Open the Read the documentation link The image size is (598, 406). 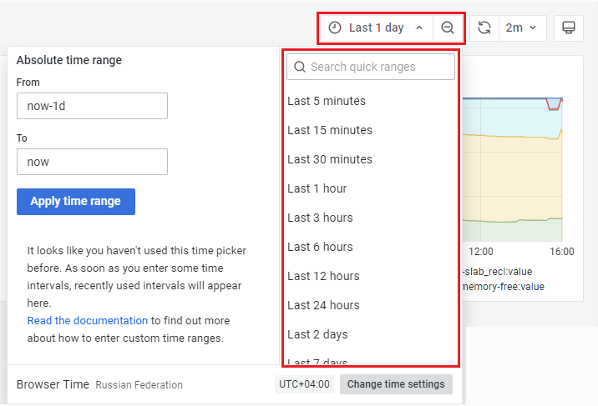88,320
